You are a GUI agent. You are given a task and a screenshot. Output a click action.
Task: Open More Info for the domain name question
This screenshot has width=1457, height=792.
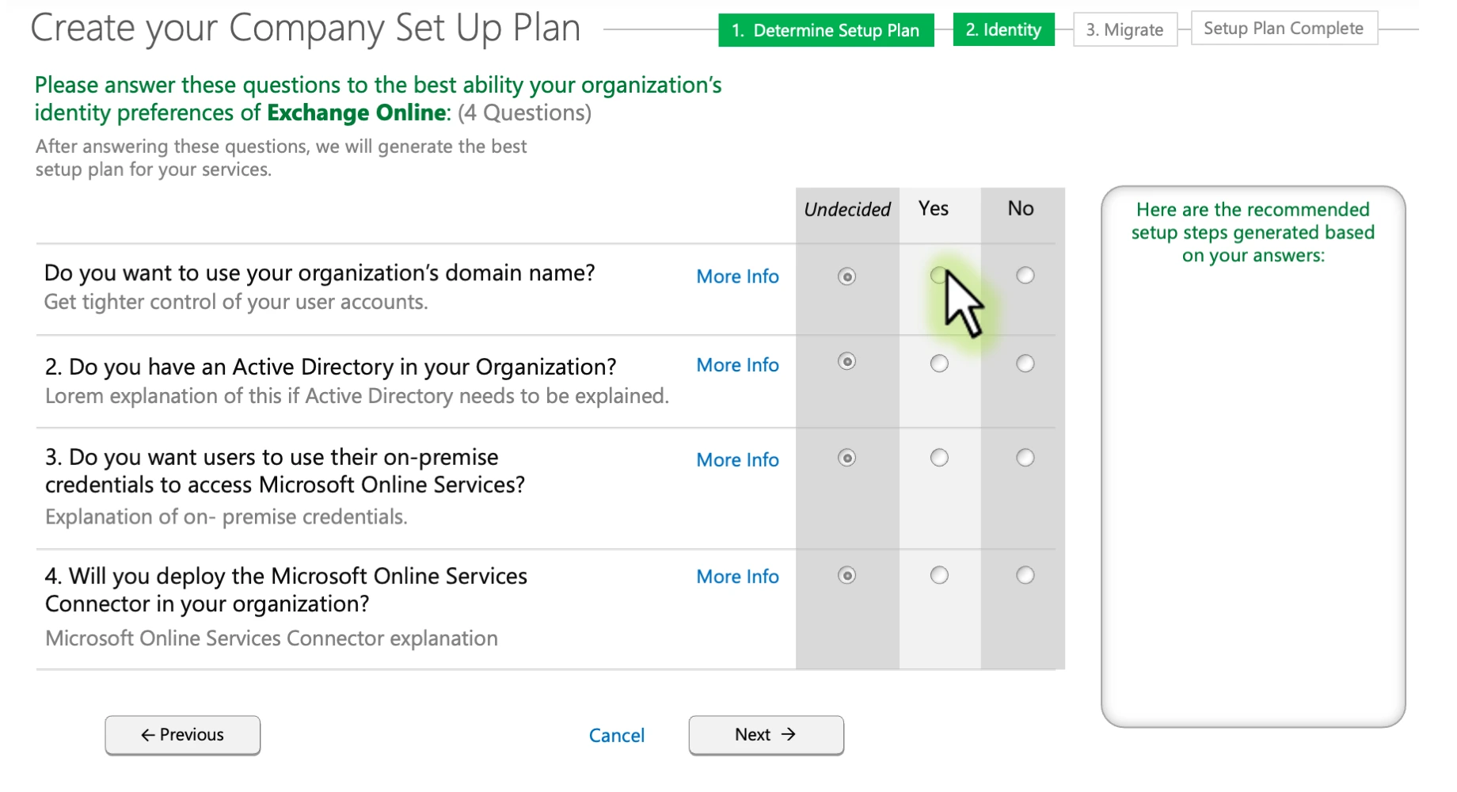[737, 276]
